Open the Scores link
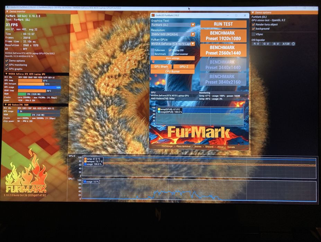The height and width of the screenshot is (242, 321). pos(198,147)
